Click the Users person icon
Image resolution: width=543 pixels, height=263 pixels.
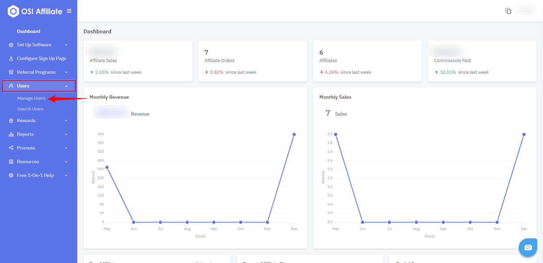11,86
